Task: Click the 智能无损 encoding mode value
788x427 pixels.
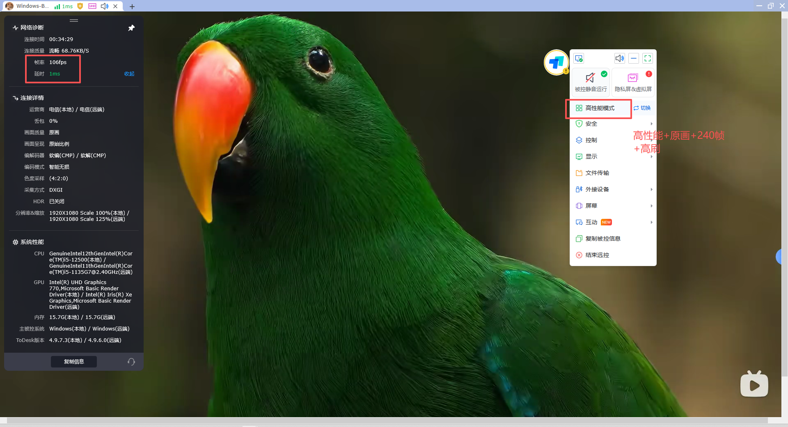Action: pyautogui.click(x=59, y=167)
